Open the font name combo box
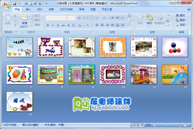The image size is (193, 129). coord(56,18)
